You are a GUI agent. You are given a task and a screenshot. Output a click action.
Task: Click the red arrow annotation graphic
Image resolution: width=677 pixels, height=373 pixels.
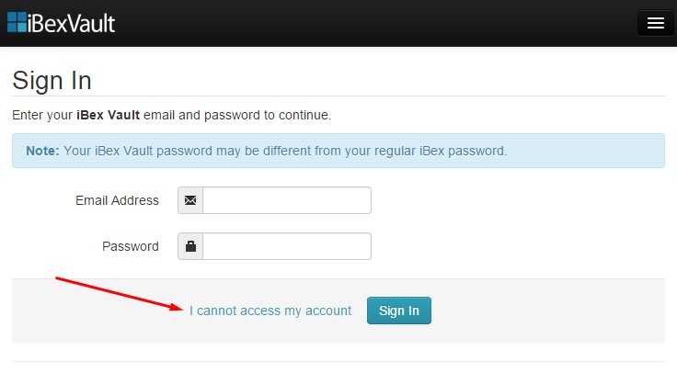click(x=120, y=294)
